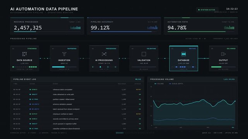Click the 2,457,325 records value
The height and width of the screenshot is (139, 248).
click(28, 28)
